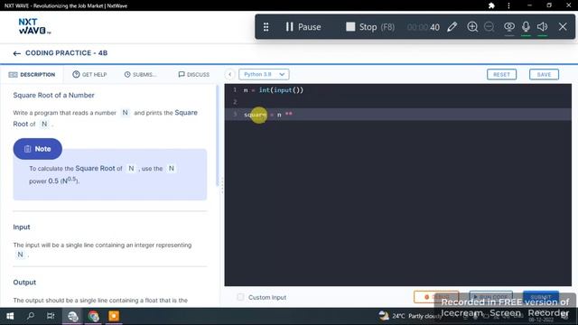Click the panel splitter handle between panes
This screenshot has width=578, height=325.
[222, 185]
